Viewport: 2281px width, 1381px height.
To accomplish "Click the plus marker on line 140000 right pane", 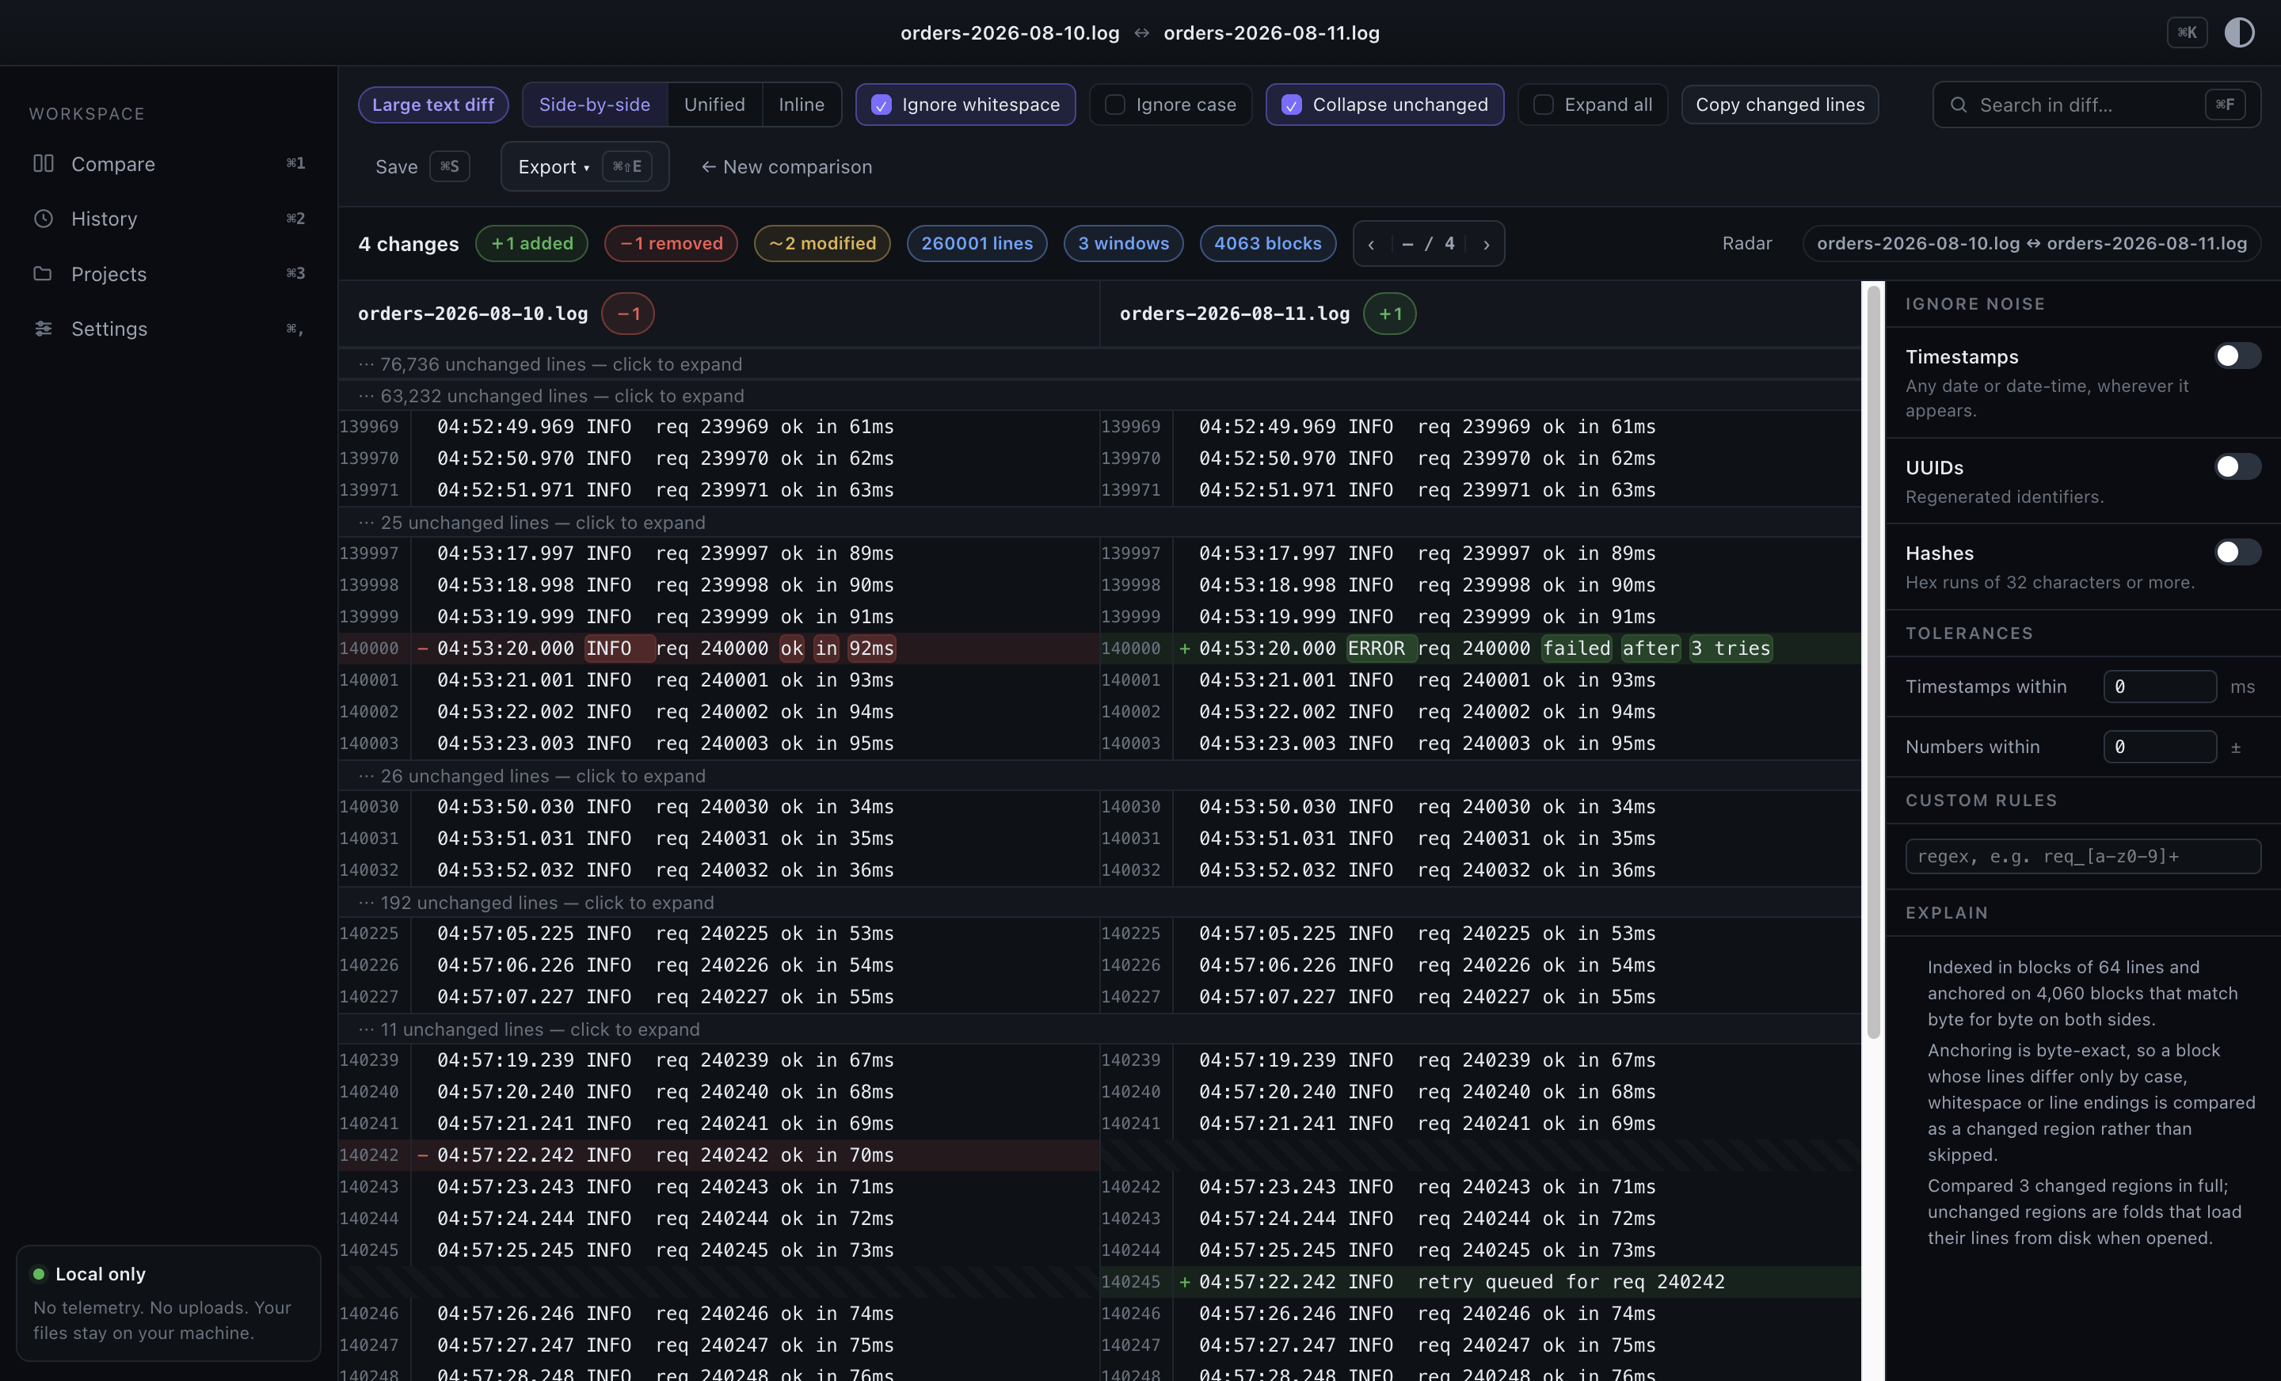I will 1184,649.
